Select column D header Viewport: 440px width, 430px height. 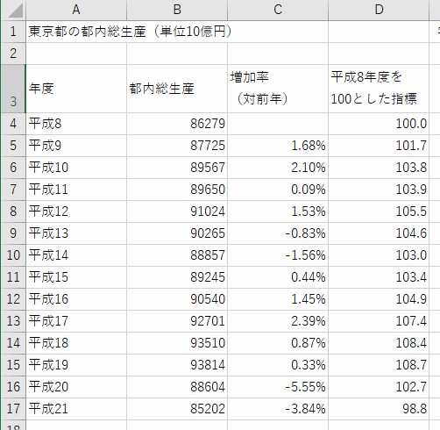[x=379, y=10]
